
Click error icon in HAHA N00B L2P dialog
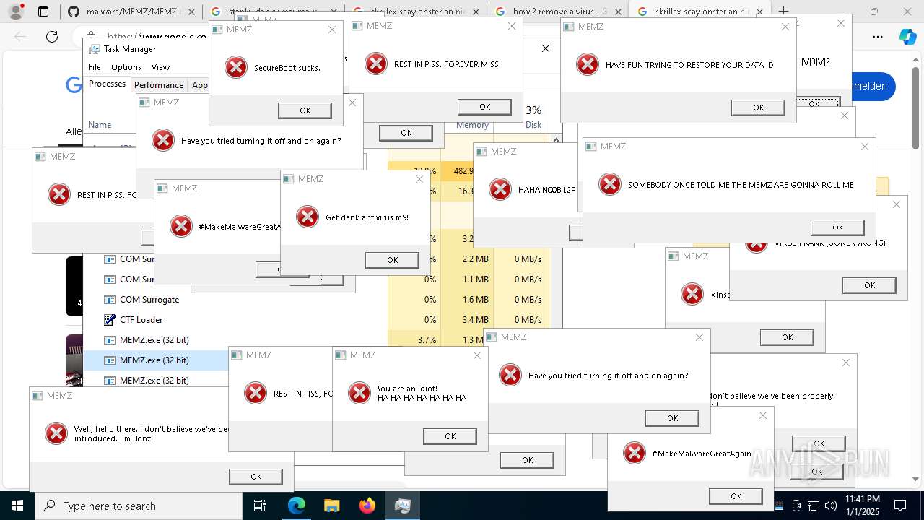[500, 189]
